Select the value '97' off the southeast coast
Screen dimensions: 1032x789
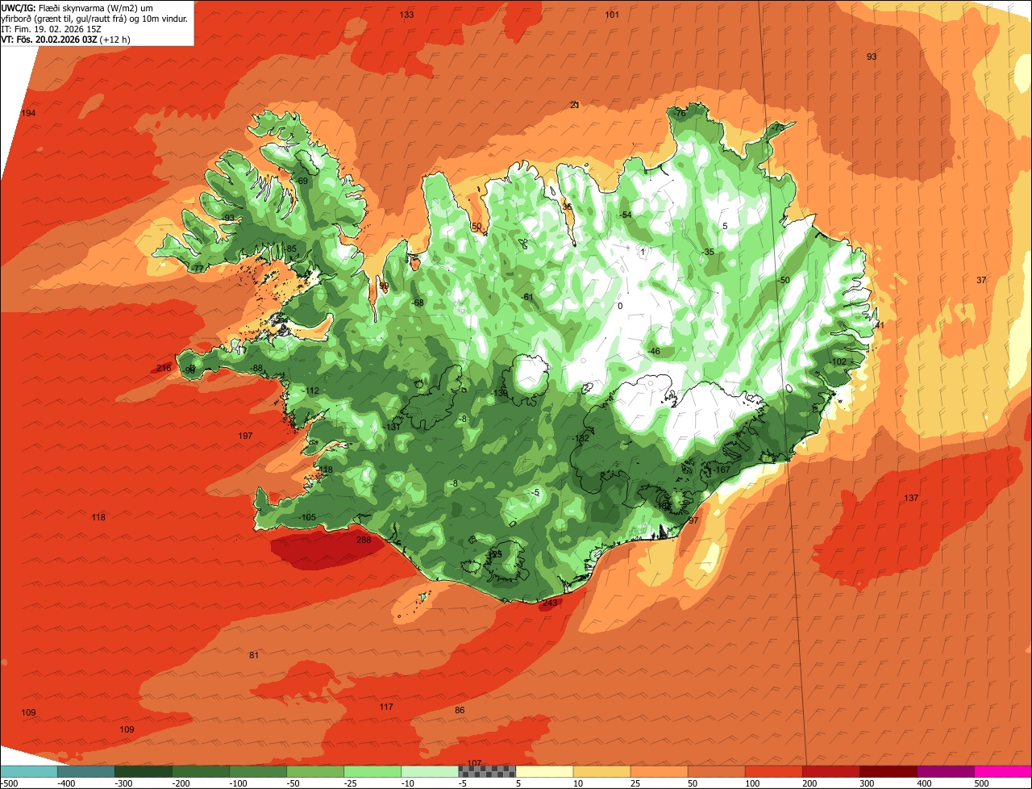(693, 521)
